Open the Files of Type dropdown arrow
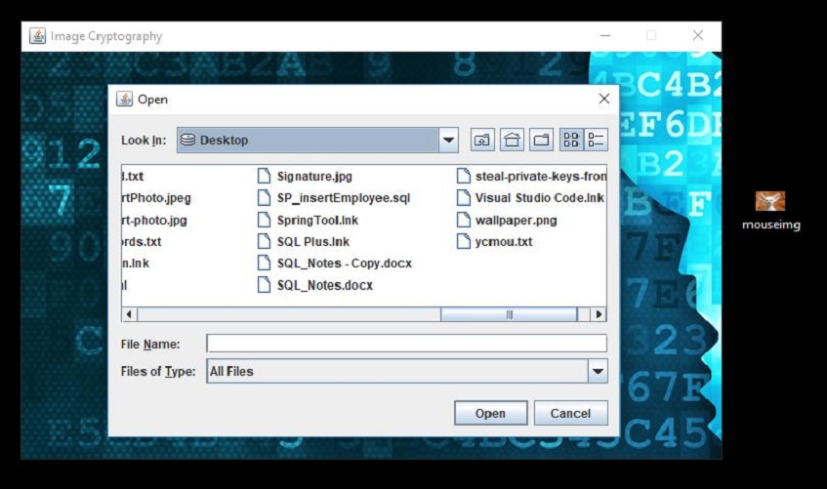The image size is (827, 489). [598, 371]
